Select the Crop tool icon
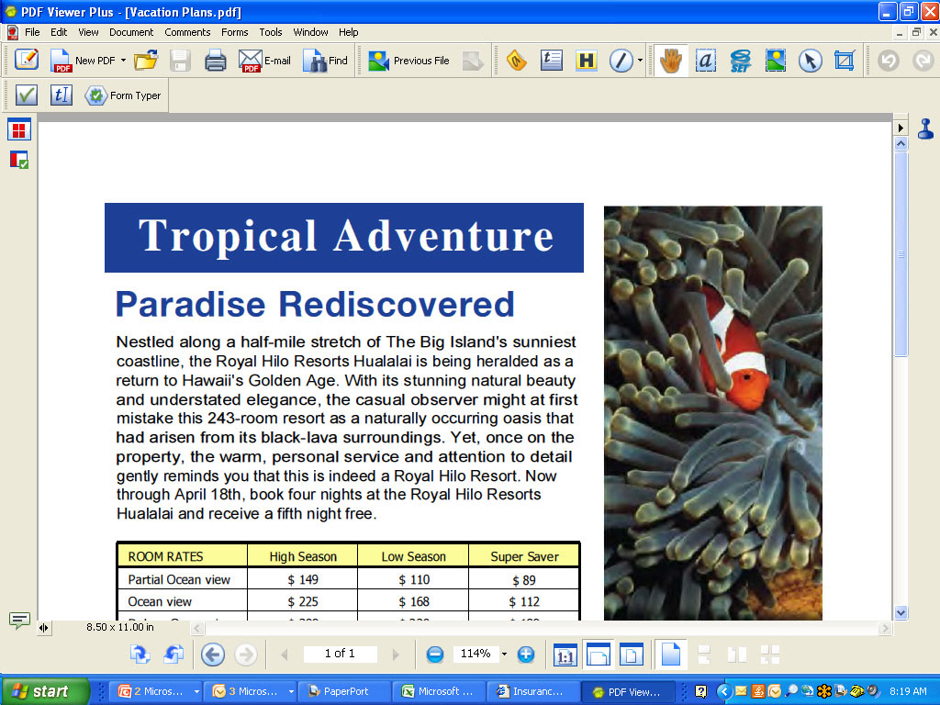Viewport: 940px width, 705px height. 844,61
